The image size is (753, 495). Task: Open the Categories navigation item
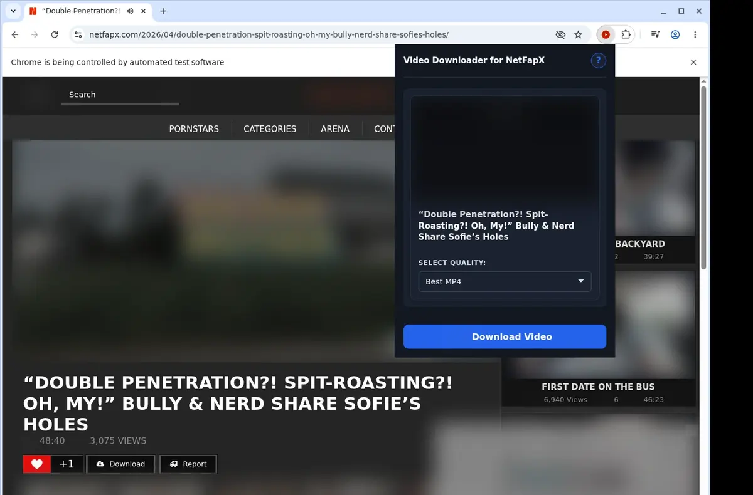[270, 128]
